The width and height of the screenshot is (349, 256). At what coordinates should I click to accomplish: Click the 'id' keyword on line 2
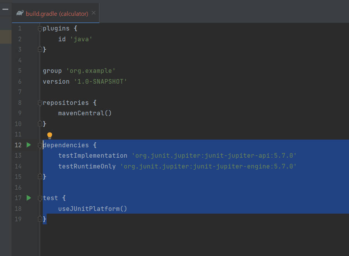point(62,39)
